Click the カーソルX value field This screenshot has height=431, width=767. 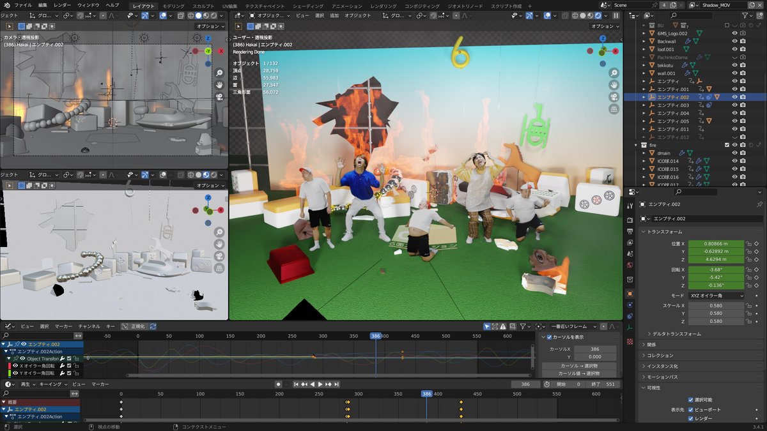(x=595, y=349)
